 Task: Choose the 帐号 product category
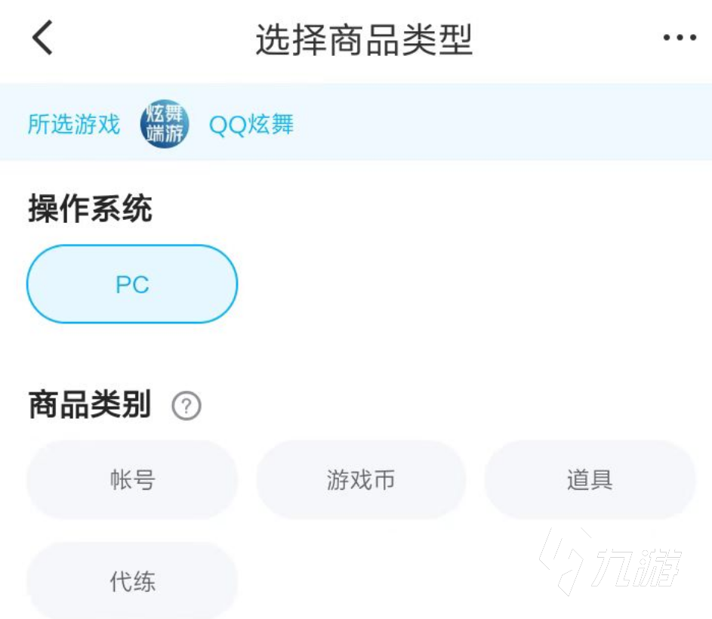point(132,479)
